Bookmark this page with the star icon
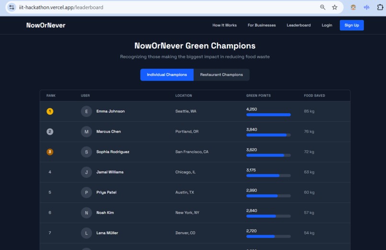 click(335, 7)
